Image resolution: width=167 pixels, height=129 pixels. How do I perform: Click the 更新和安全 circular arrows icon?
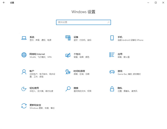(x=24, y=106)
